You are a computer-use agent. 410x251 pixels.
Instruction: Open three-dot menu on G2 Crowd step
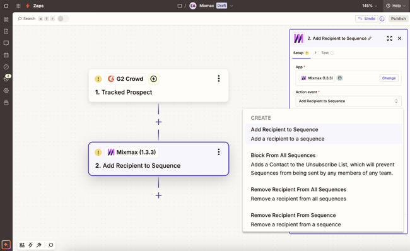coord(219,79)
